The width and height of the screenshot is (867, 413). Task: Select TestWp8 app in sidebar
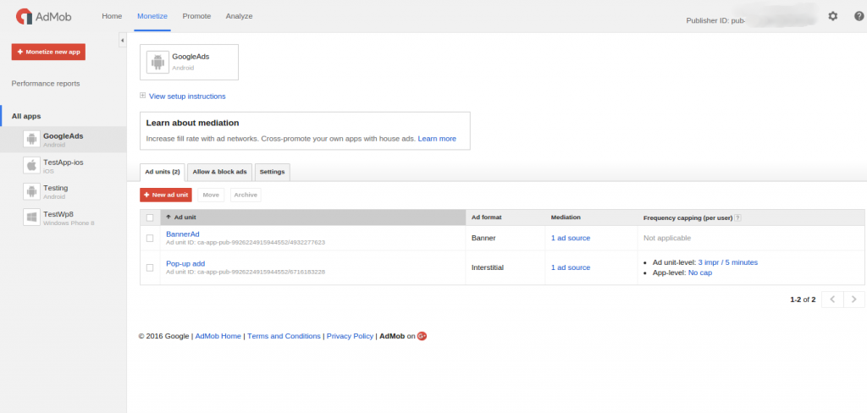(x=63, y=218)
